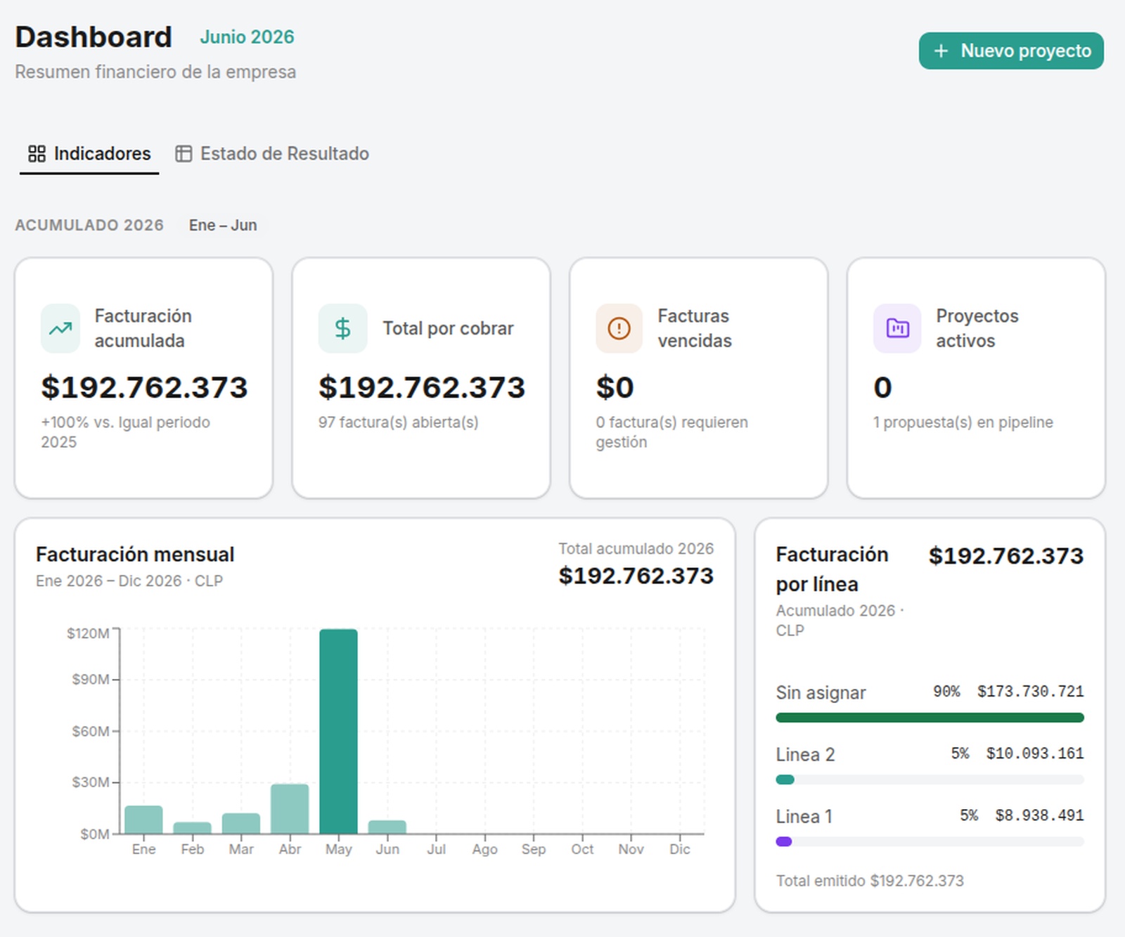Viewport: 1125px width, 937px height.
Task: Click the Estado de Resultado table icon
Action: click(184, 153)
